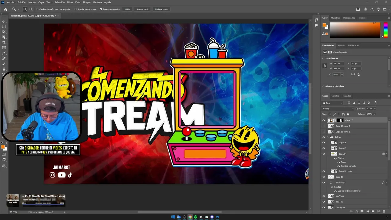Lock transparent pixels in Layers panel

[x=330, y=114]
